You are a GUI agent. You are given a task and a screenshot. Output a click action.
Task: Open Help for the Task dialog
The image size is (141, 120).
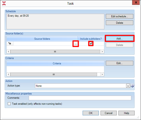[126, 113]
